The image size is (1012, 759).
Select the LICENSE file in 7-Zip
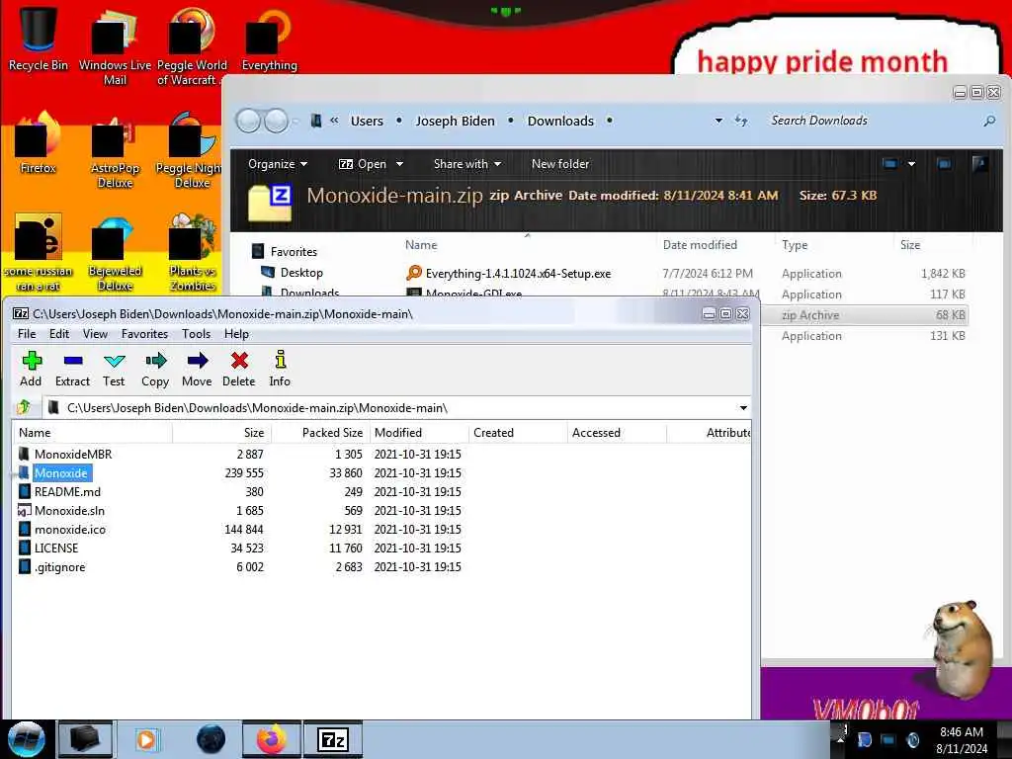pyautogui.click(x=56, y=548)
